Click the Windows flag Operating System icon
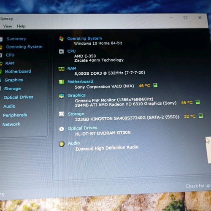 click(x=61, y=39)
